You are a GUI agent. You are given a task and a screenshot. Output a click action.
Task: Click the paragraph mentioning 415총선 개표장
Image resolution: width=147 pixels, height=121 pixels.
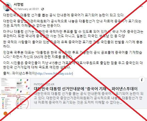(x=73, y=65)
